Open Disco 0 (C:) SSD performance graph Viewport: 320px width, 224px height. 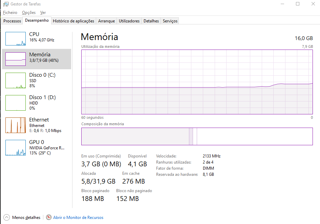point(16,80)
